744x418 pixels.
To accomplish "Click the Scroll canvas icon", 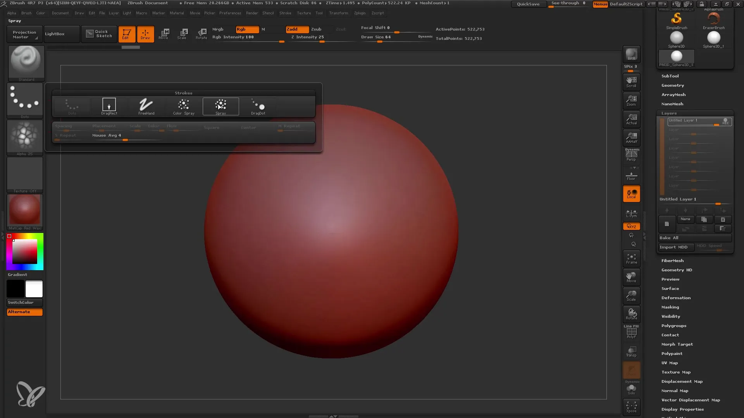I will coord(631,82).
